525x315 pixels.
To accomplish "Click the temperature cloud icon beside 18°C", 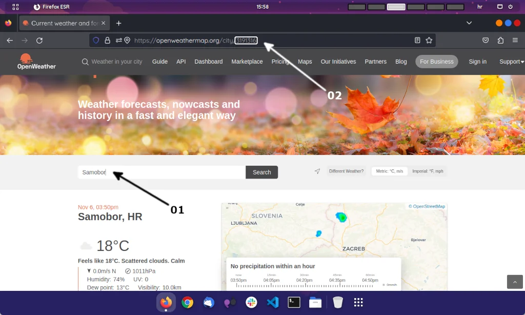I will pos(85,245).
